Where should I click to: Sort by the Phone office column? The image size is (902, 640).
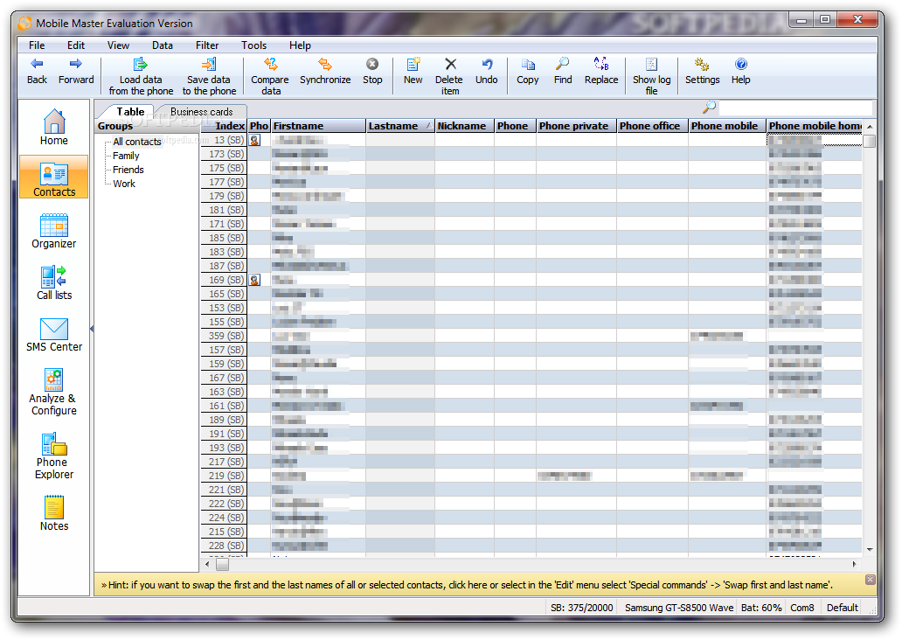pos(652,126)
